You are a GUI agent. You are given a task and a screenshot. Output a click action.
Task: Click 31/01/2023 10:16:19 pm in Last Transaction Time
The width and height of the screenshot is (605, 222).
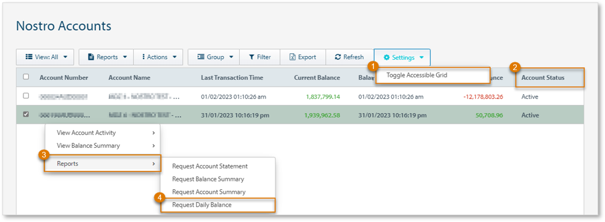[x=235, y=115]
